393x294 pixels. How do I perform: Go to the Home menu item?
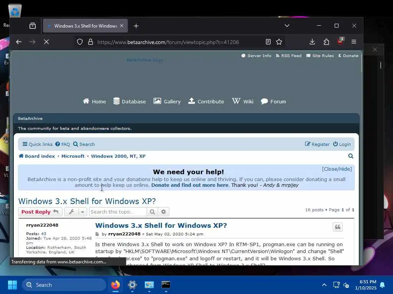94,101
